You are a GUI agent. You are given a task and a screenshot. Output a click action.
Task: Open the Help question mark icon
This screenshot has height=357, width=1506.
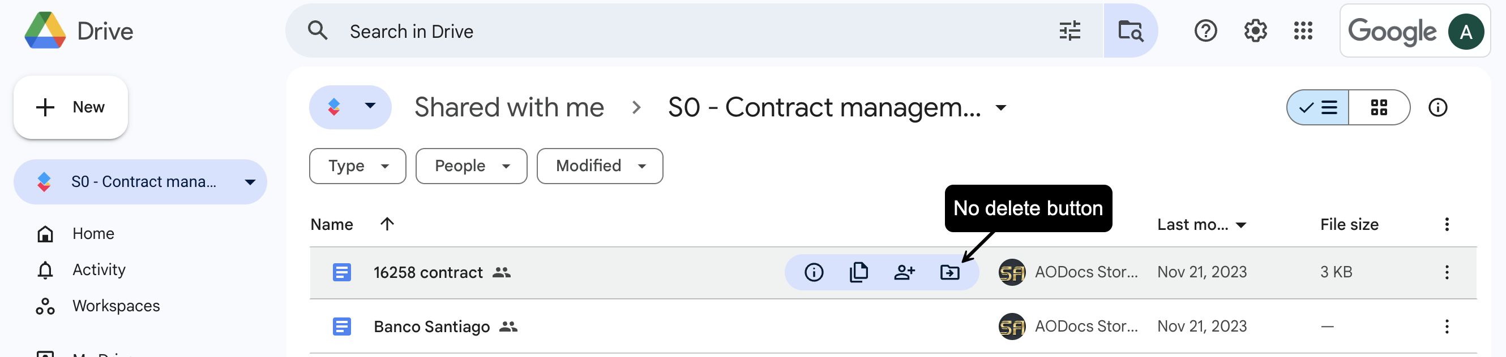click(x=1205, y=31)
